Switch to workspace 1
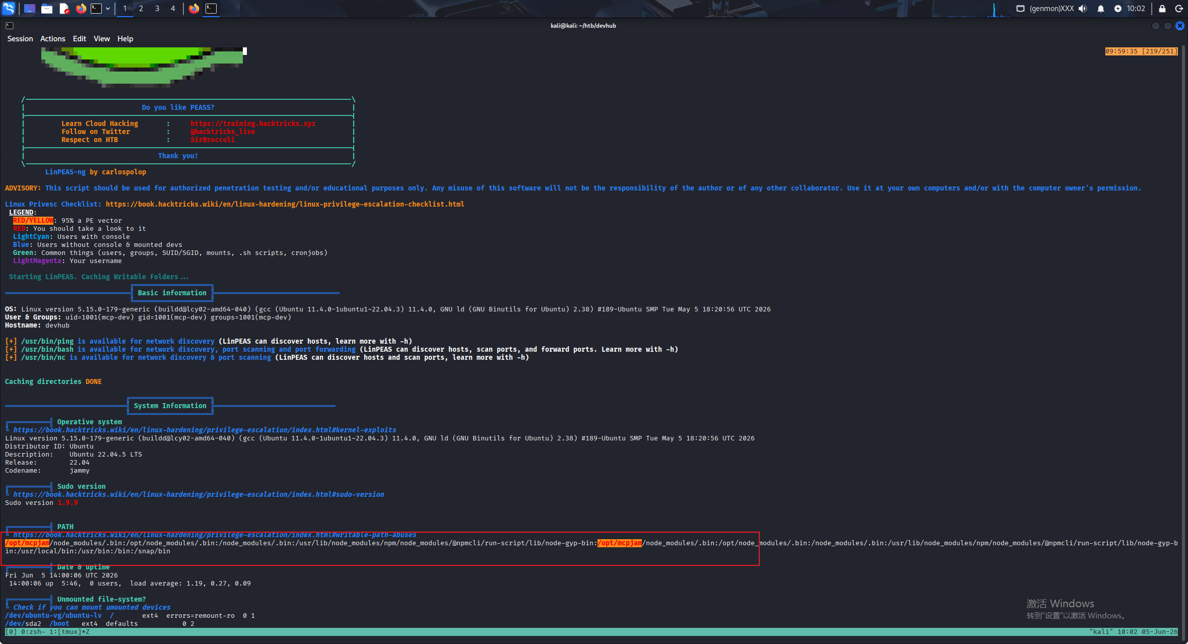Screen dimensions: 1188x644 (x=125, y=9)
